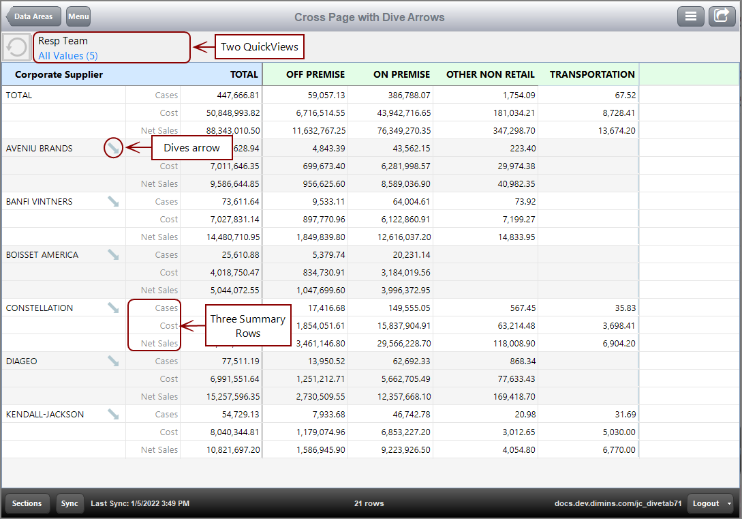742x519 pixels.
Task: Click the share/export icon at top right
Action: click(722, 16)
